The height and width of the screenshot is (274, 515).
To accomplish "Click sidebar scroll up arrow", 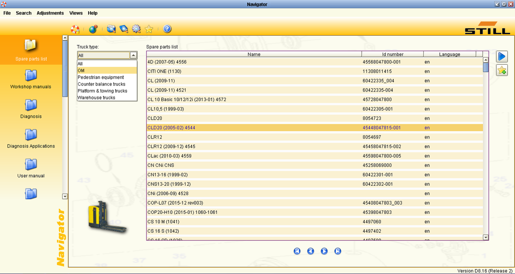I will (65, 38).
